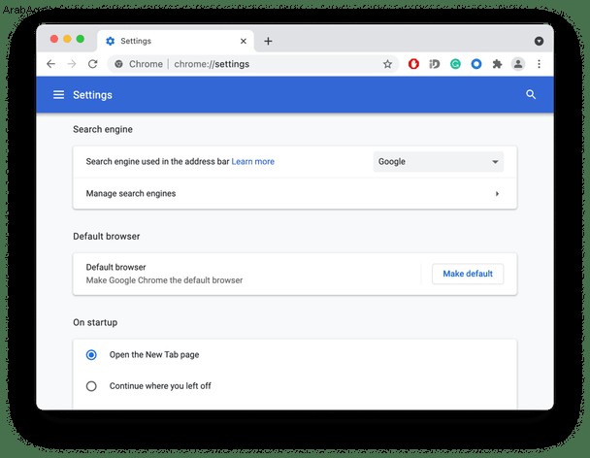Follow the Learn more link
Screen dimensions: 590x458
point(253,161)
